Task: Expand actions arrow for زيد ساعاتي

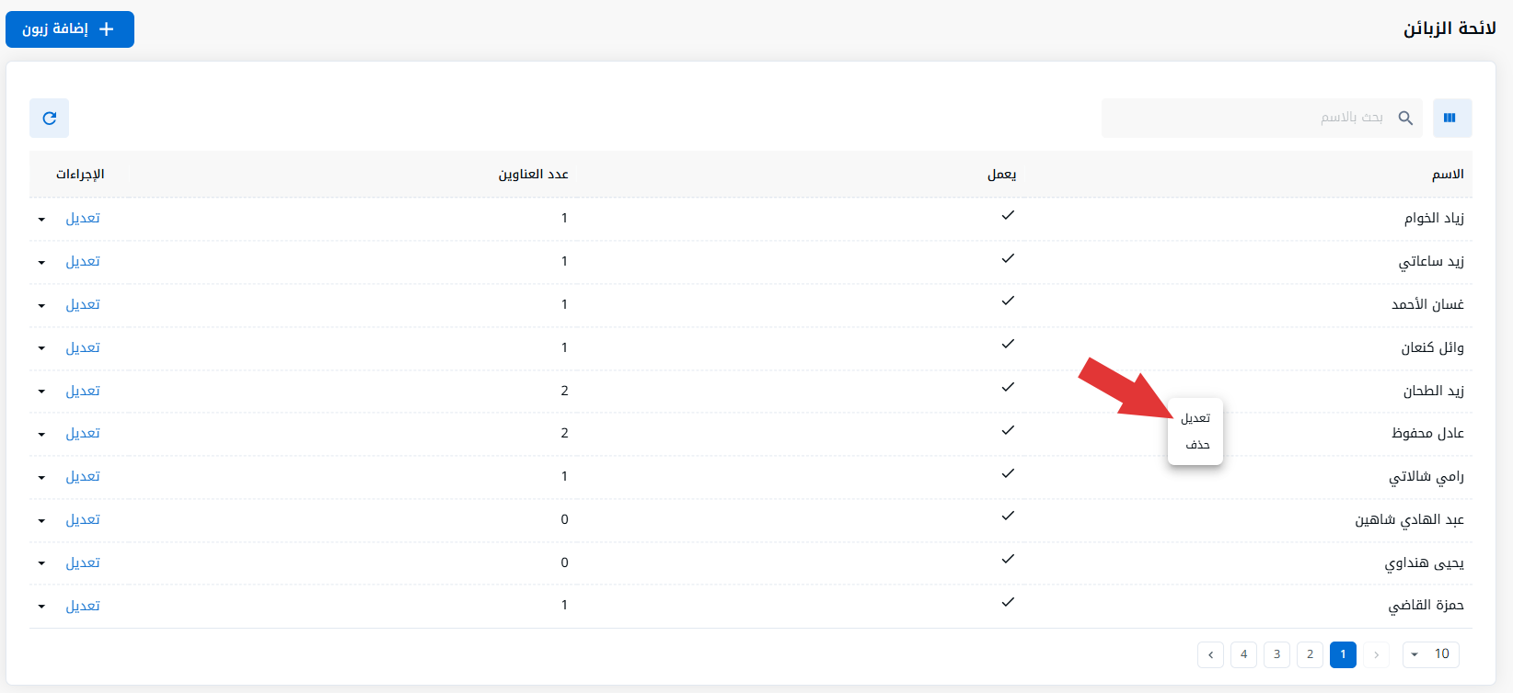Action: (41, 263)
